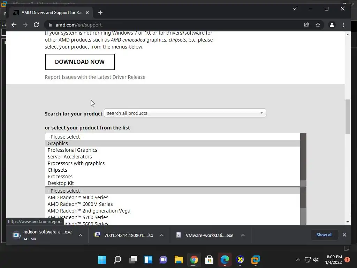Close the downloads bar
The image size is (357, 268).
(344, 235)
